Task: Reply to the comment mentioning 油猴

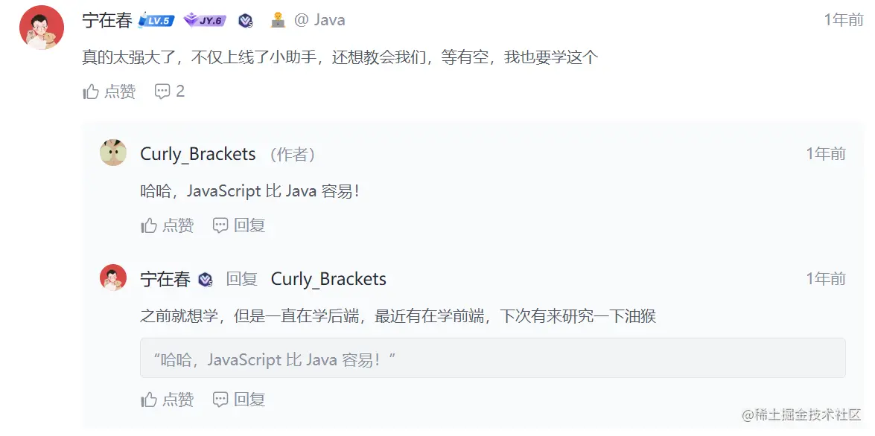Action: (x=239, y=400)
